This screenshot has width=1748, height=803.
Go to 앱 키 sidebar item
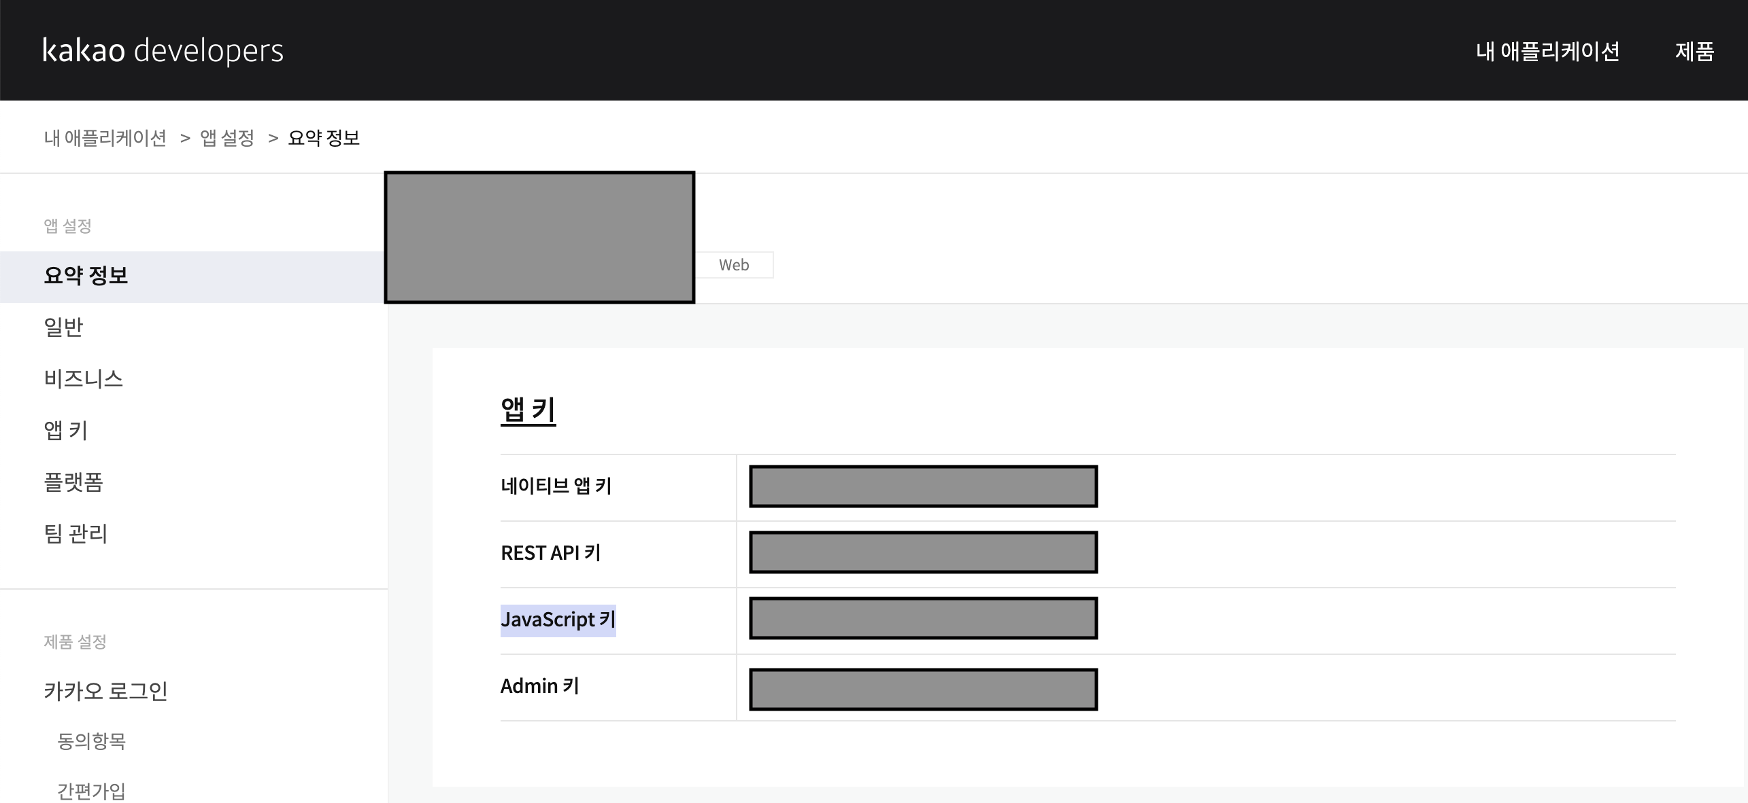click(65, 431)
